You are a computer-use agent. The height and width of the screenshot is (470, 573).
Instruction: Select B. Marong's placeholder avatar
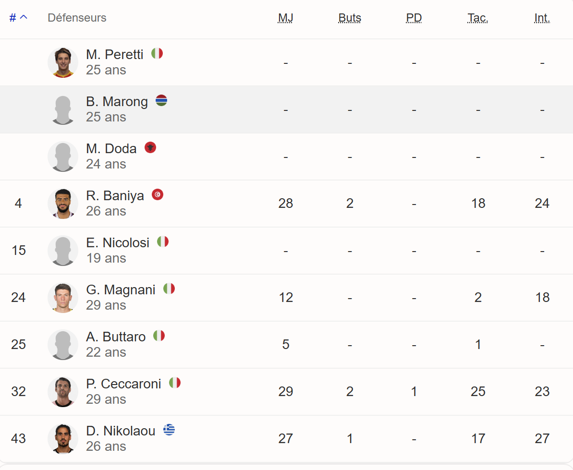[63, 109]
